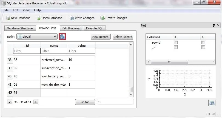The width and height of the screenshot is (222, 118).
Task: Select the low_battery_so... name cell
Action: (x=54, y=76)
